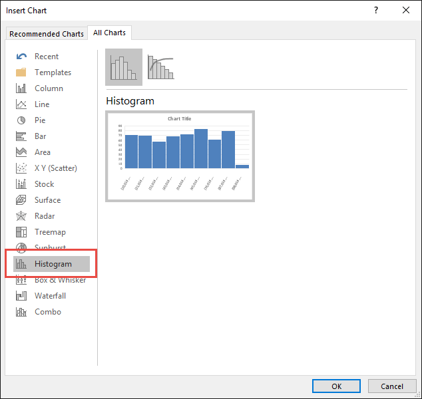This screenshot has width=422, height=399.
Task: Select the Combo label in chart list
Action: (48, 312)
